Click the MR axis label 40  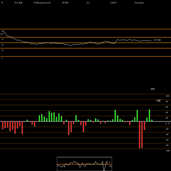[167, 113]
